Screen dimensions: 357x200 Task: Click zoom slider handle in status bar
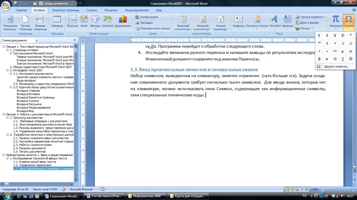[338, 189]
